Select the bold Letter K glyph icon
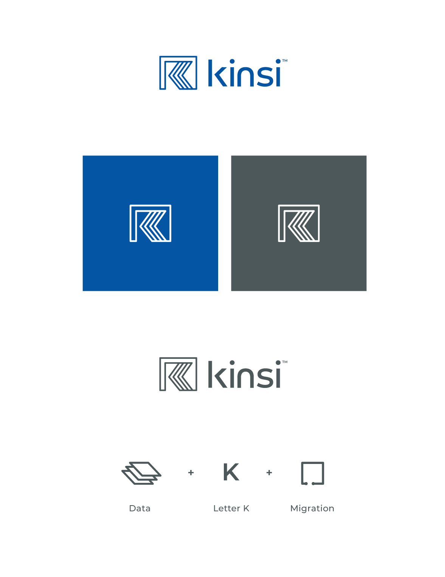 [231, 472]
